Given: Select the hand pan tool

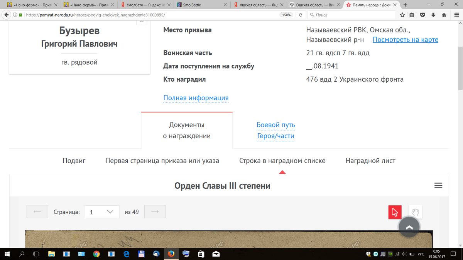Looking at the screenshot, I should 416,212.
